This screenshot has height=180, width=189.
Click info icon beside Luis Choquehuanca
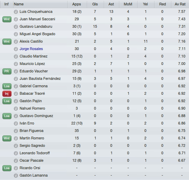[x=16, y=12]
